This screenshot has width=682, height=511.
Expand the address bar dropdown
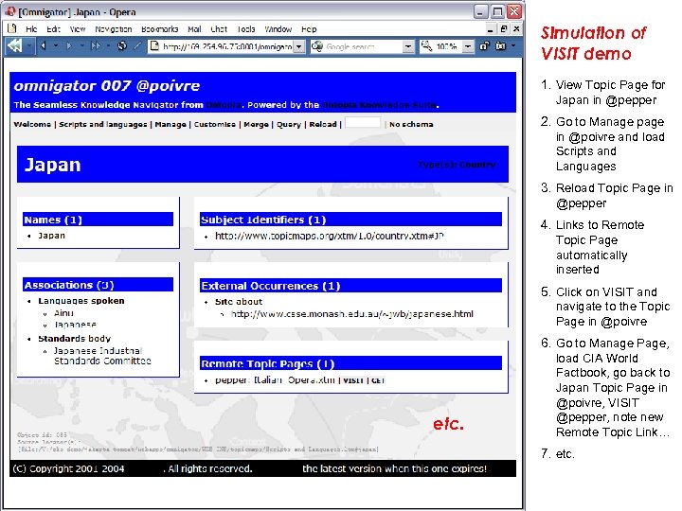click(x=299, y=46)
